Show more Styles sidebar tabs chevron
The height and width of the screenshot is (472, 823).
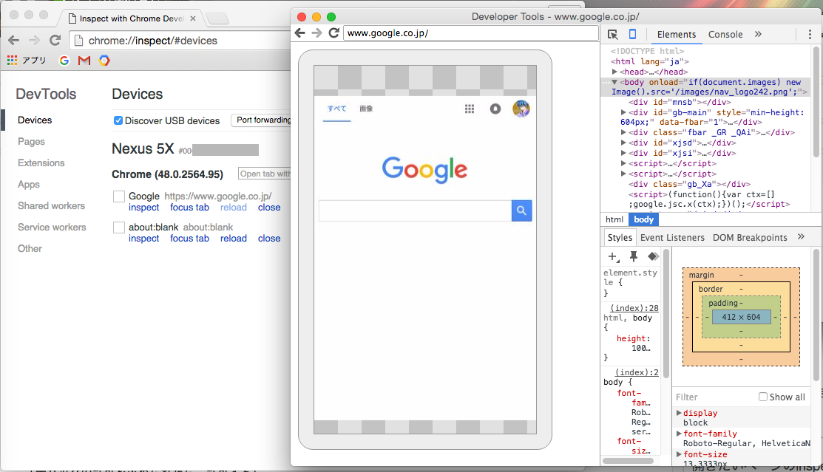point(801,236)
